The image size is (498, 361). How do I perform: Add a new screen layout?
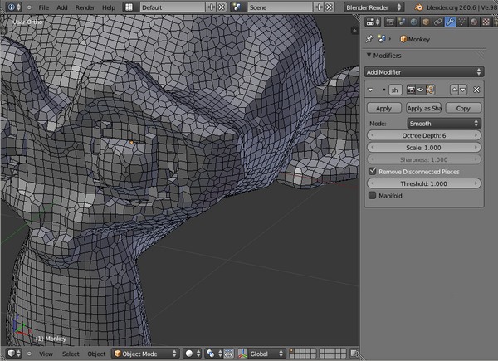[x=211, y=7]
